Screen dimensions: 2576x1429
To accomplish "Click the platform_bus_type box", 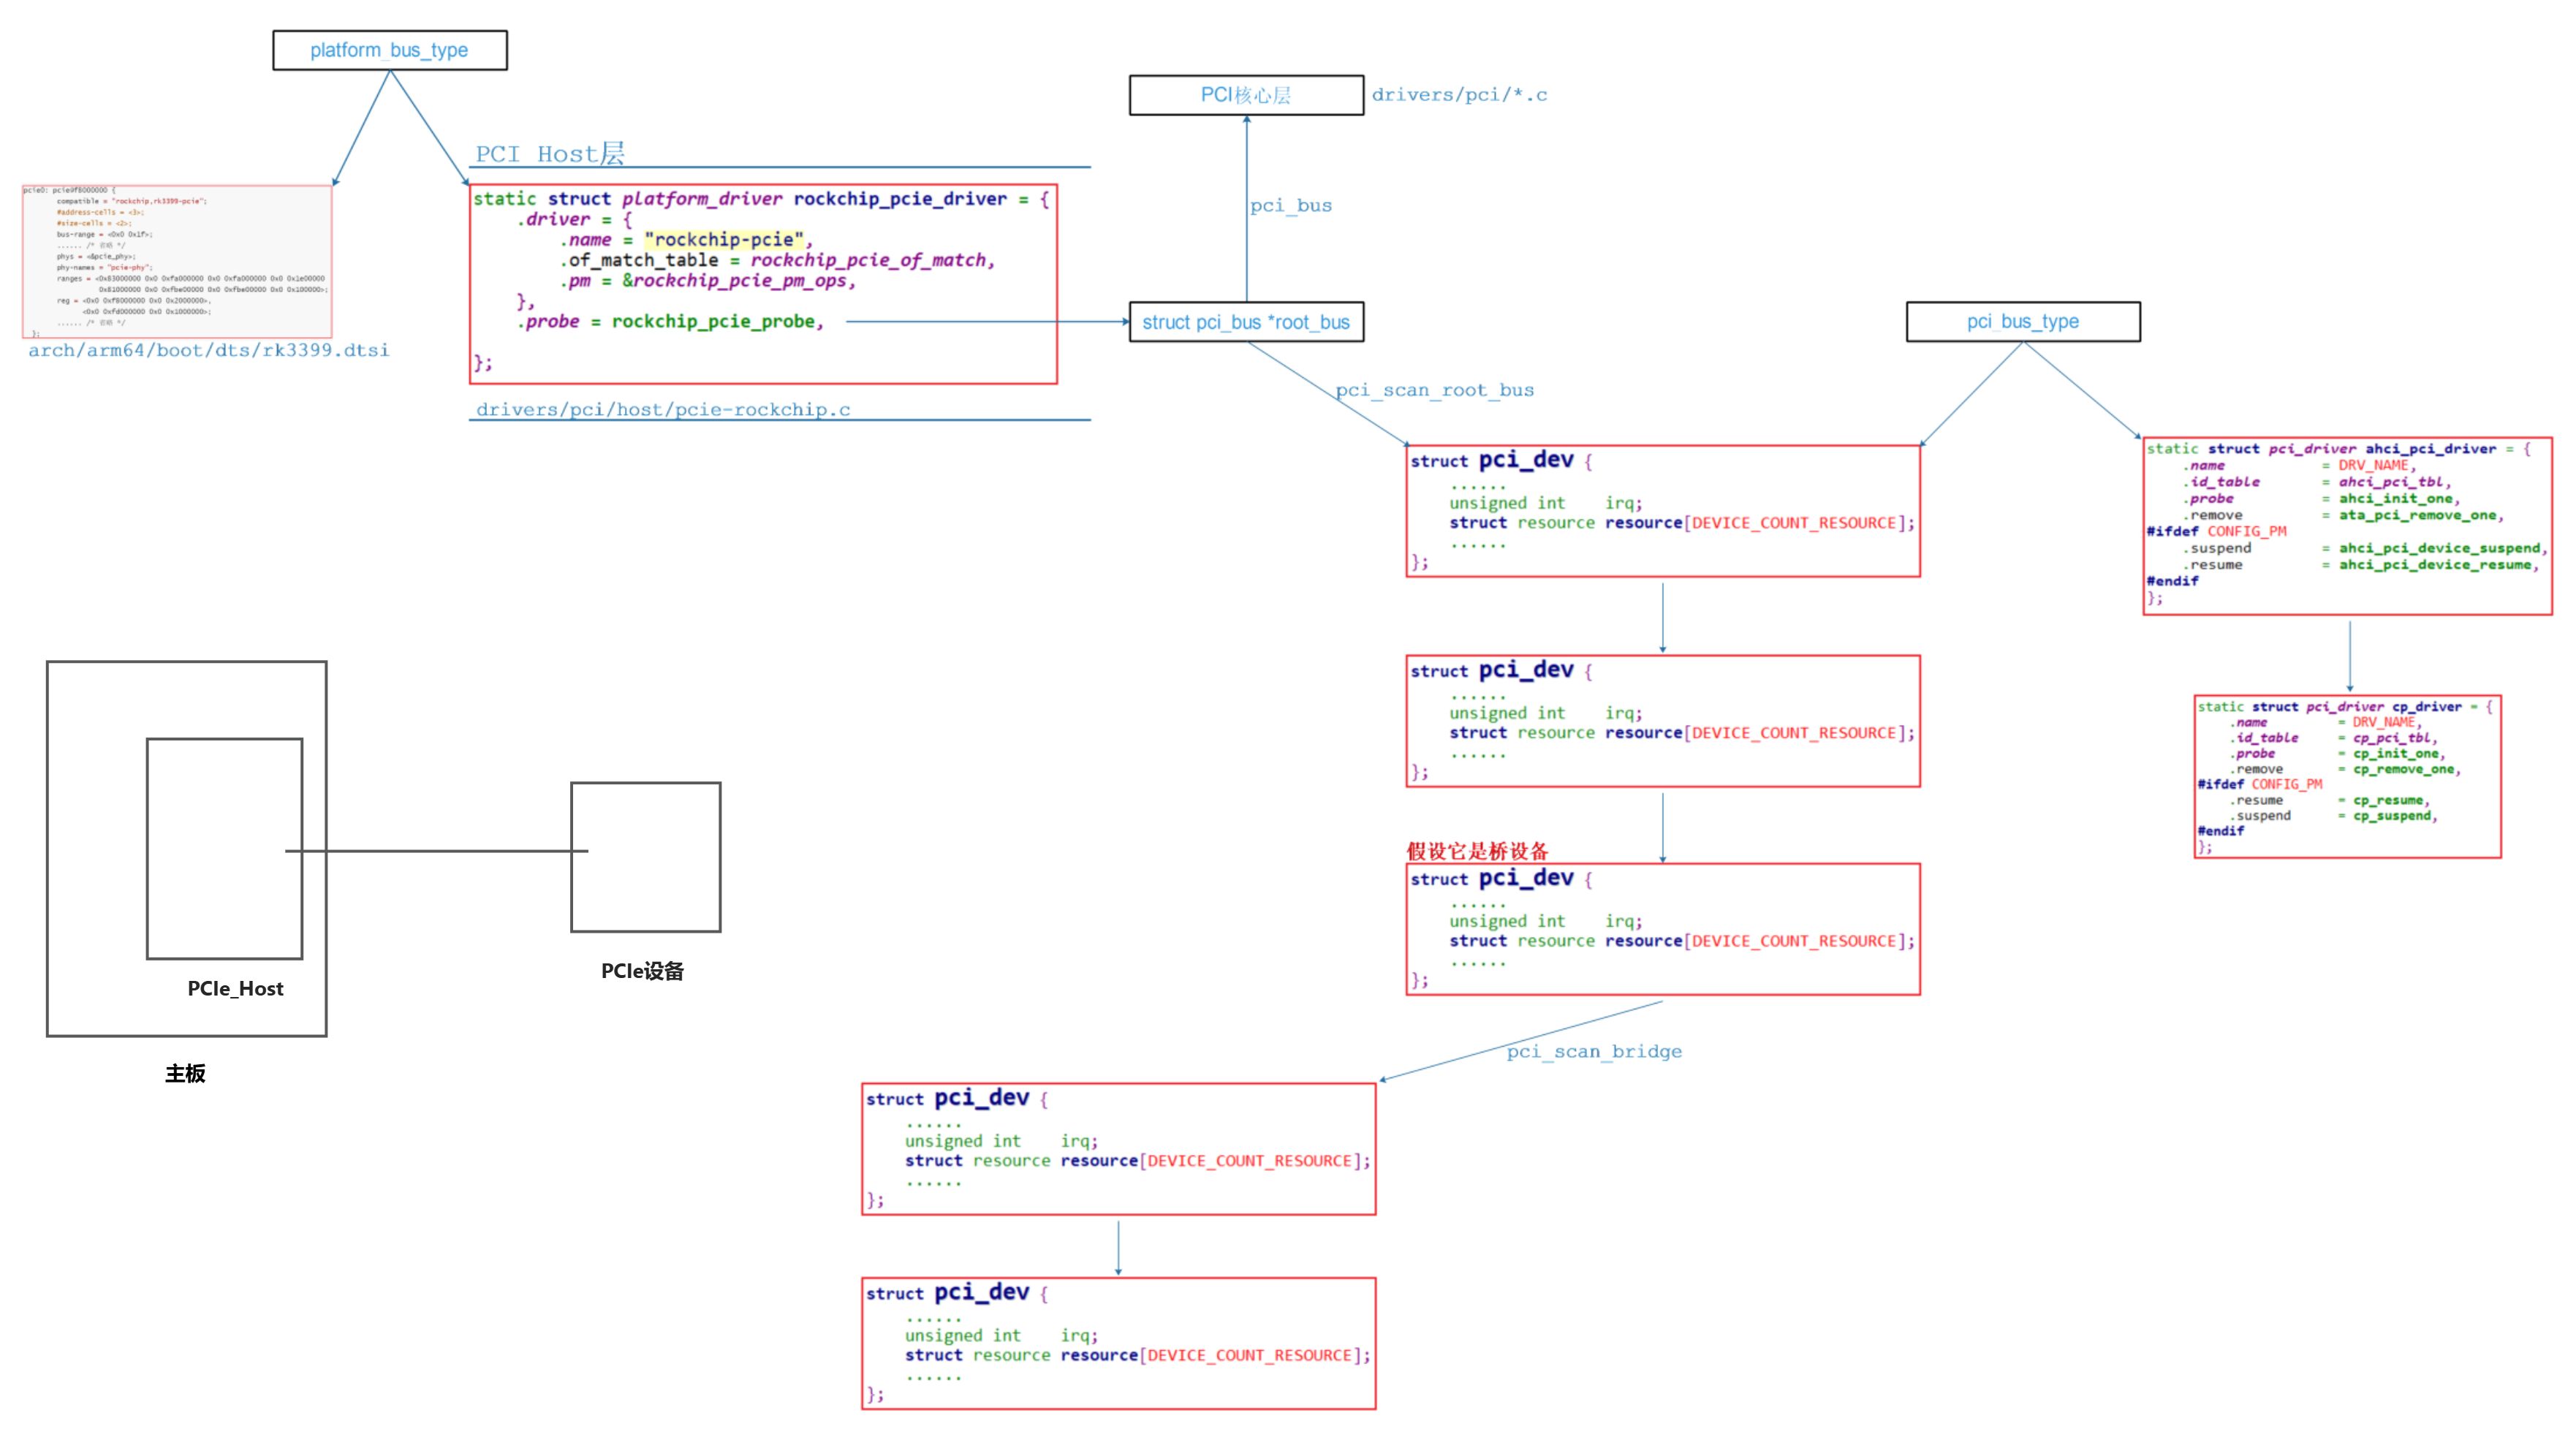I will click(390, 50).
